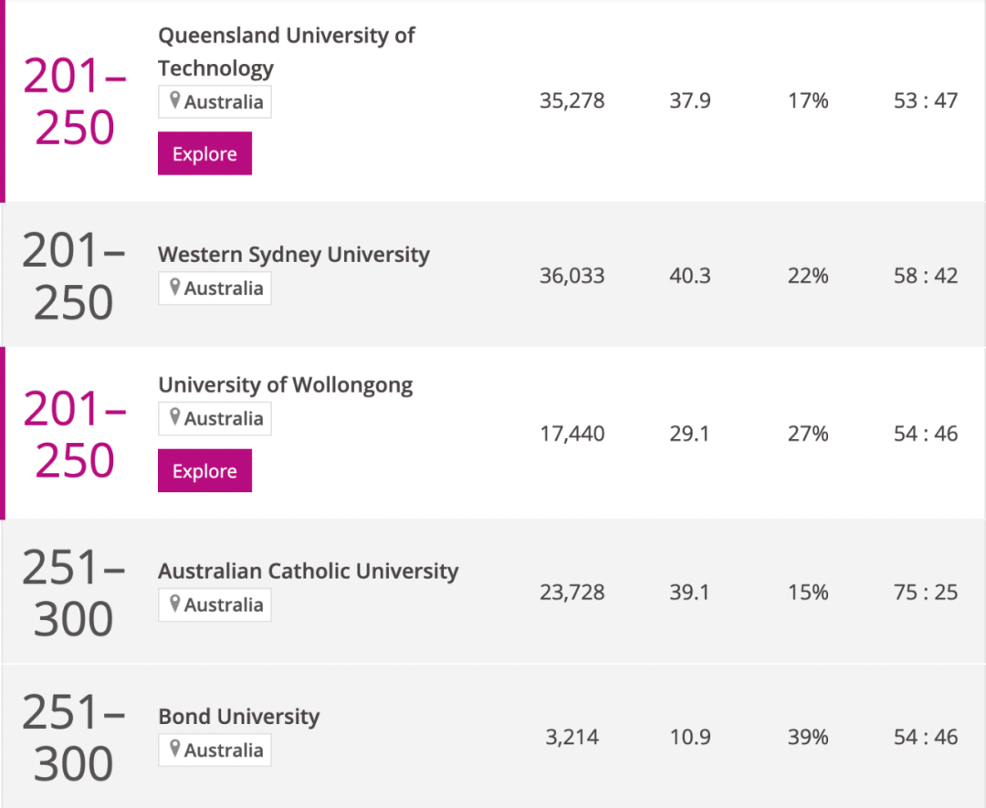Click the 251–300 rank for Bond University
This screenshot has height=808, width=986.
[x=74, y=738]
